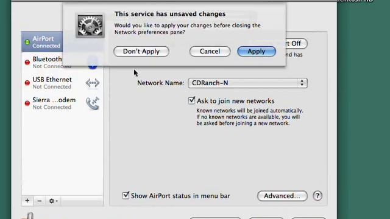The image size is (390, 219).
Task: Cancel the unsaved changes dialog
Action: click(x=210, y=51)
